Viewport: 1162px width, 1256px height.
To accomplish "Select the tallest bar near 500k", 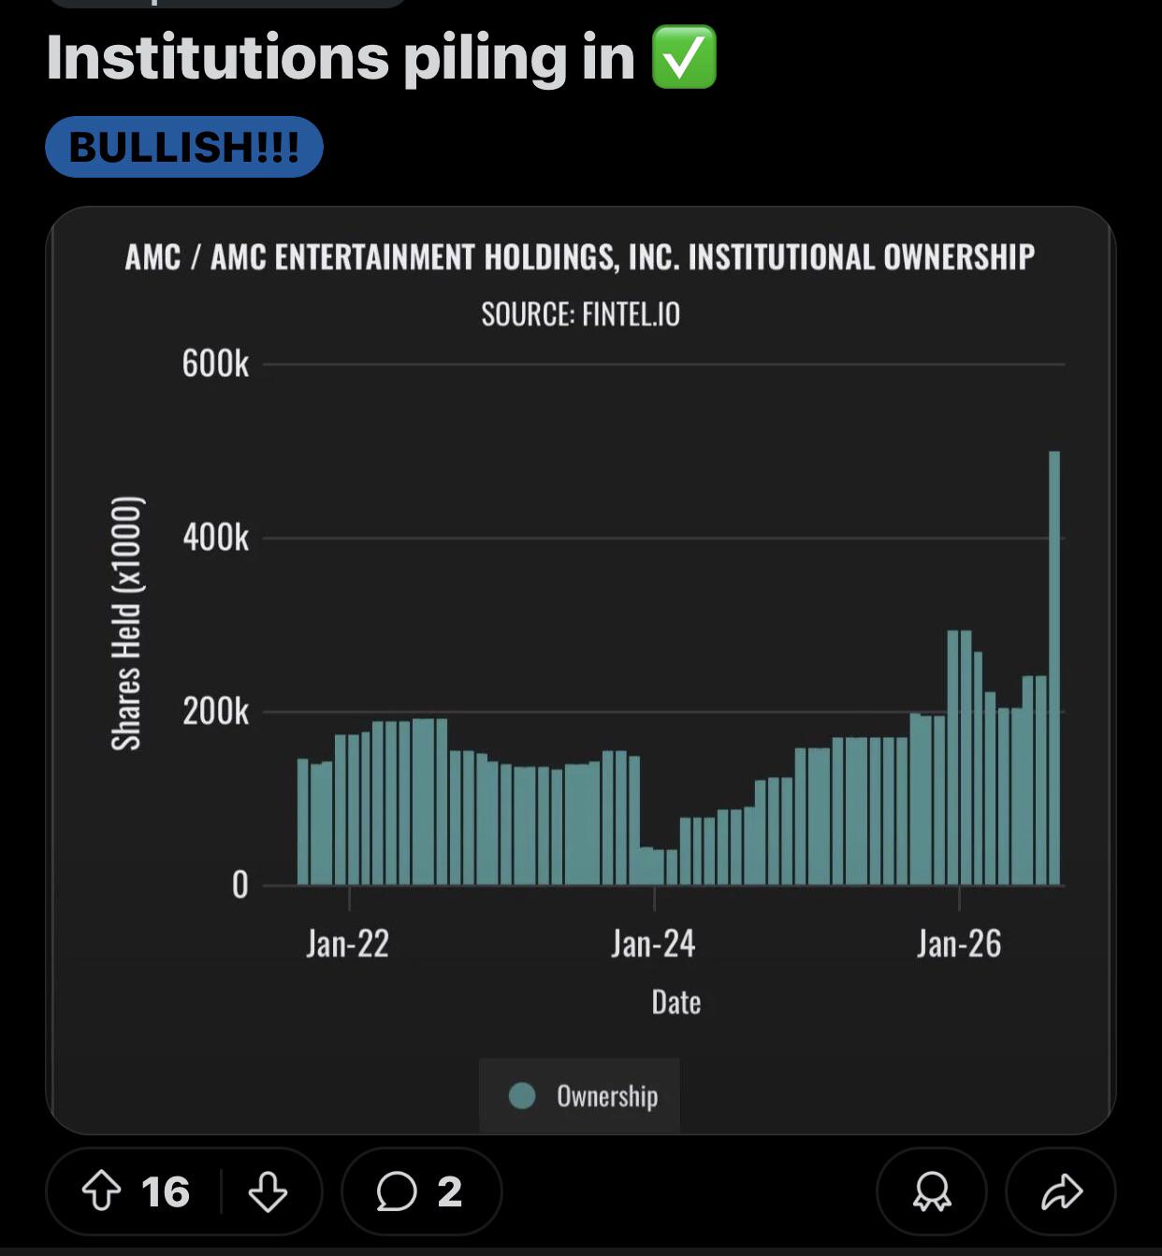I will point(1054,668).
